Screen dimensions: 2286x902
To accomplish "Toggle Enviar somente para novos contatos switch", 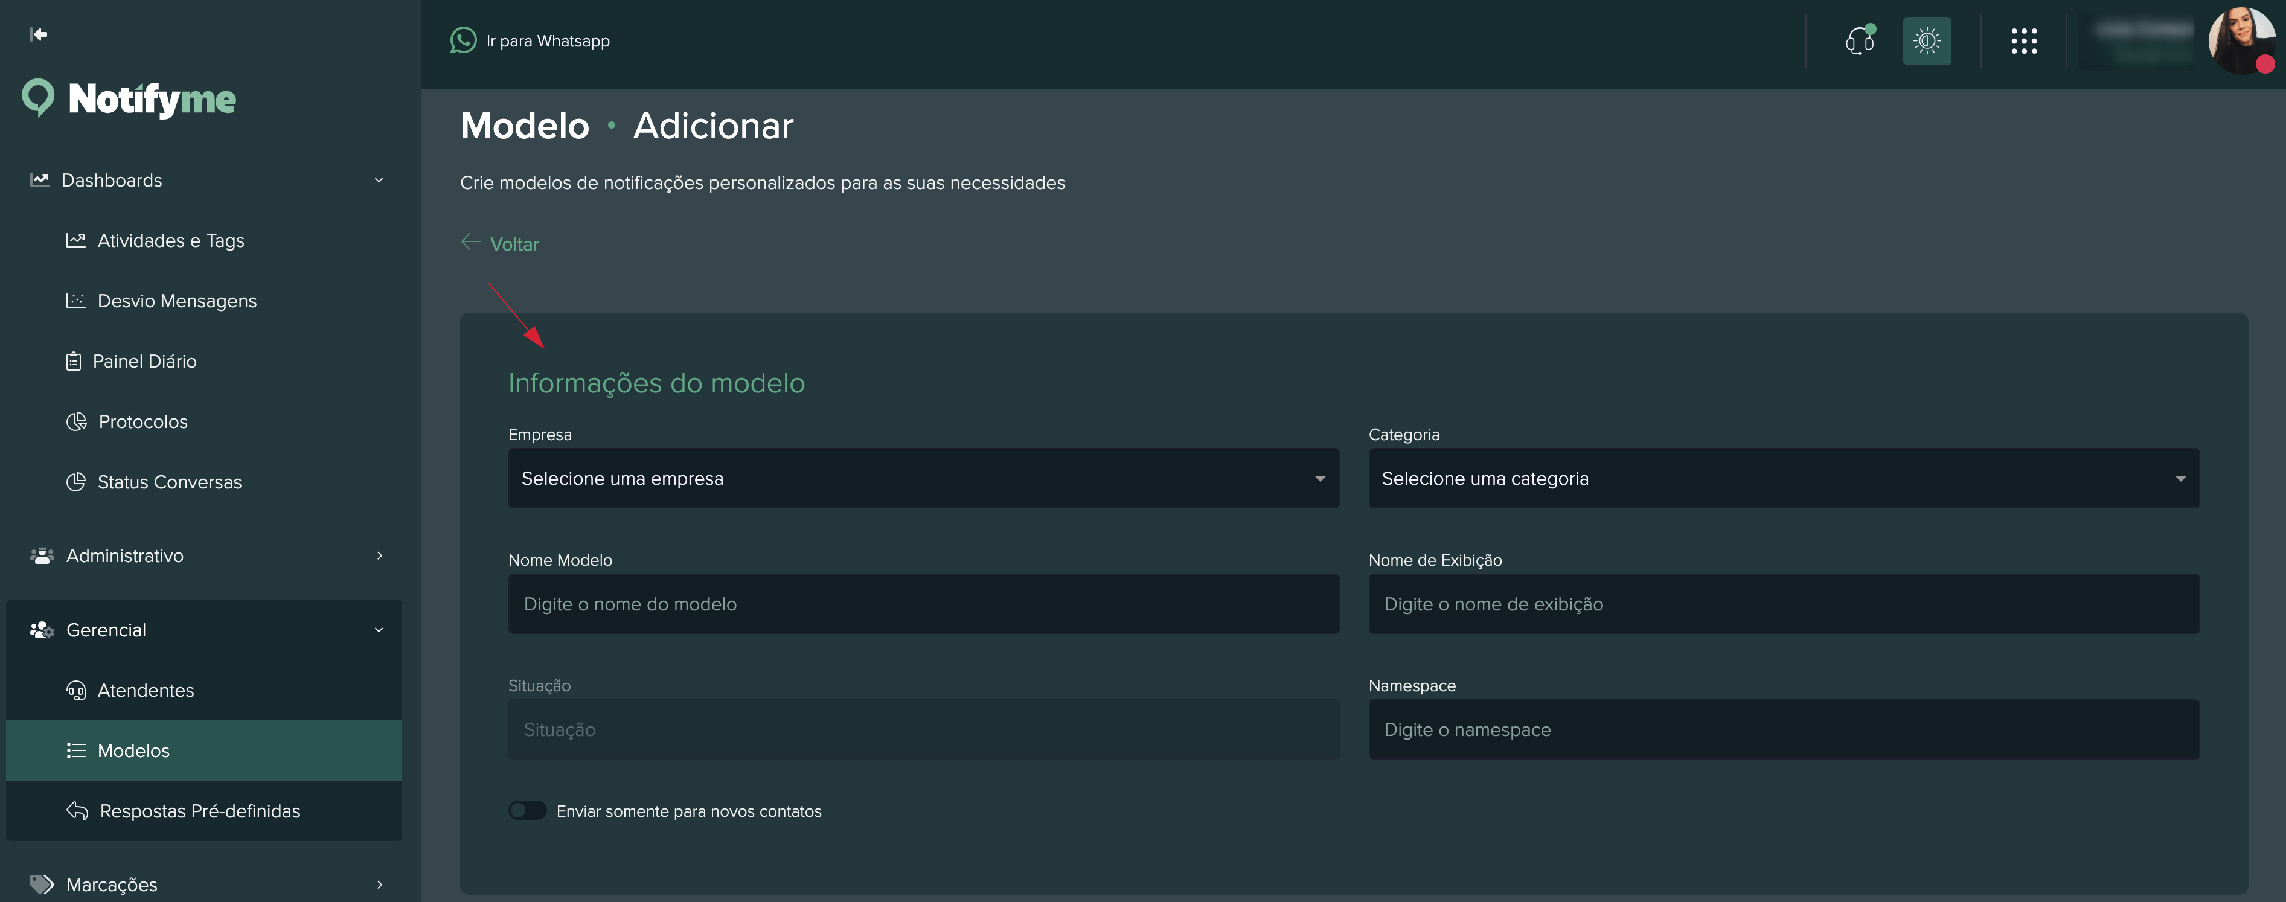I will 527,811.
